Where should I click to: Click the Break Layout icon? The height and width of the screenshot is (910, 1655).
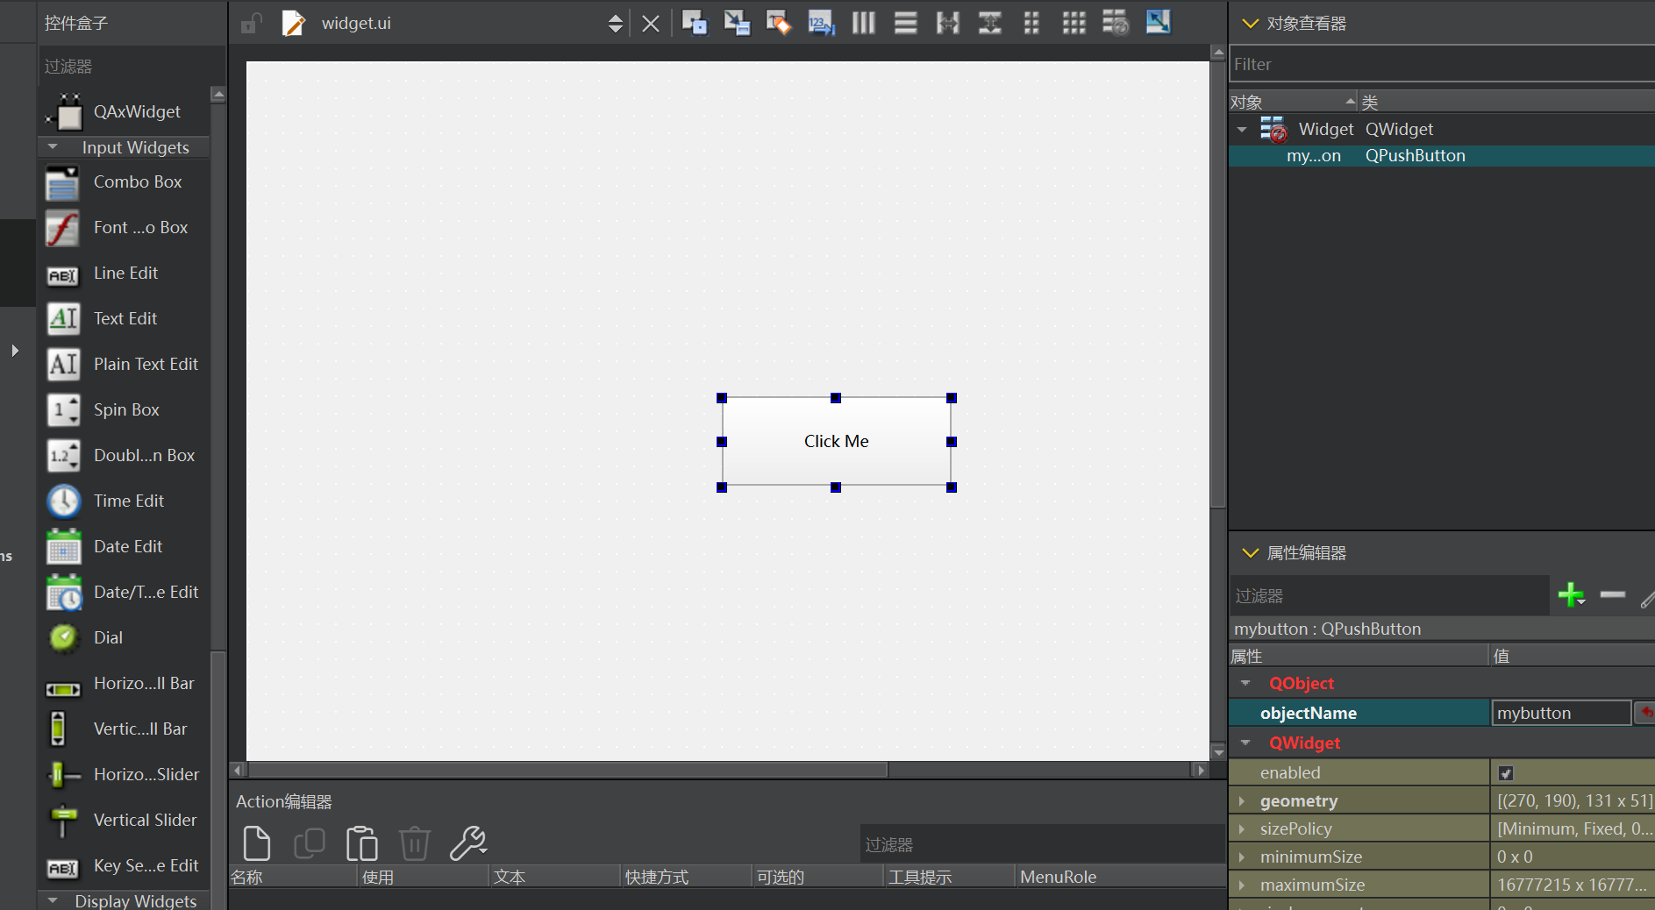[1116, 23]
